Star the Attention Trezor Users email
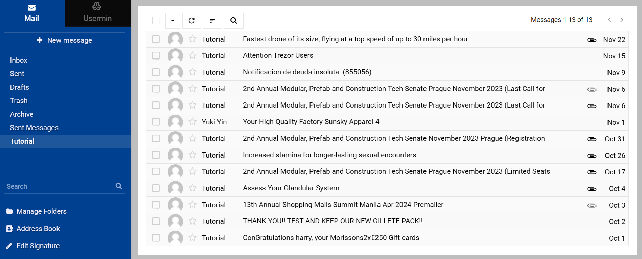This screenshot has height=259, width=642. click(192, 55)
